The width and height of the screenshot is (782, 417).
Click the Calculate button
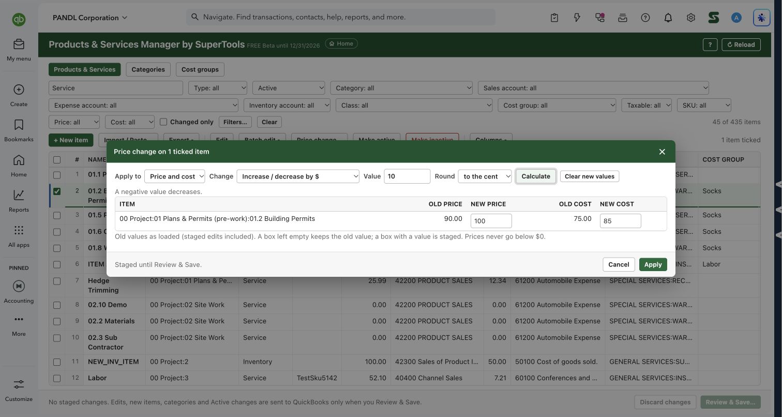click(536, 176)
